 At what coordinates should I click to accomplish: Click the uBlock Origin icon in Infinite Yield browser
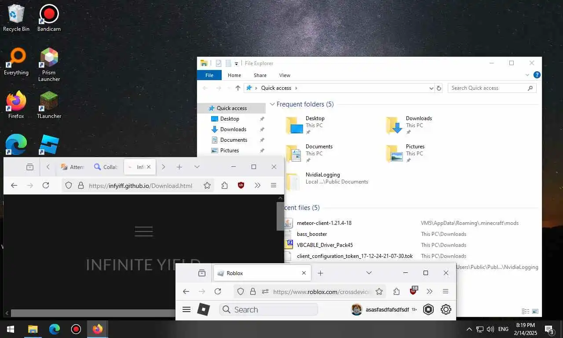(241, 185)
